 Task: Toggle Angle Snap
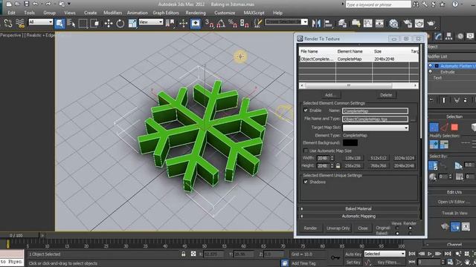click(x=221, y=23)
